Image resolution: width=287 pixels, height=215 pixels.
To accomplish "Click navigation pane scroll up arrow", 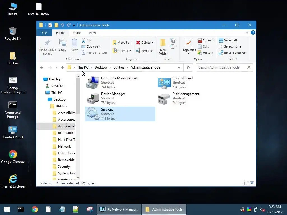I will [x=78, y=76].
